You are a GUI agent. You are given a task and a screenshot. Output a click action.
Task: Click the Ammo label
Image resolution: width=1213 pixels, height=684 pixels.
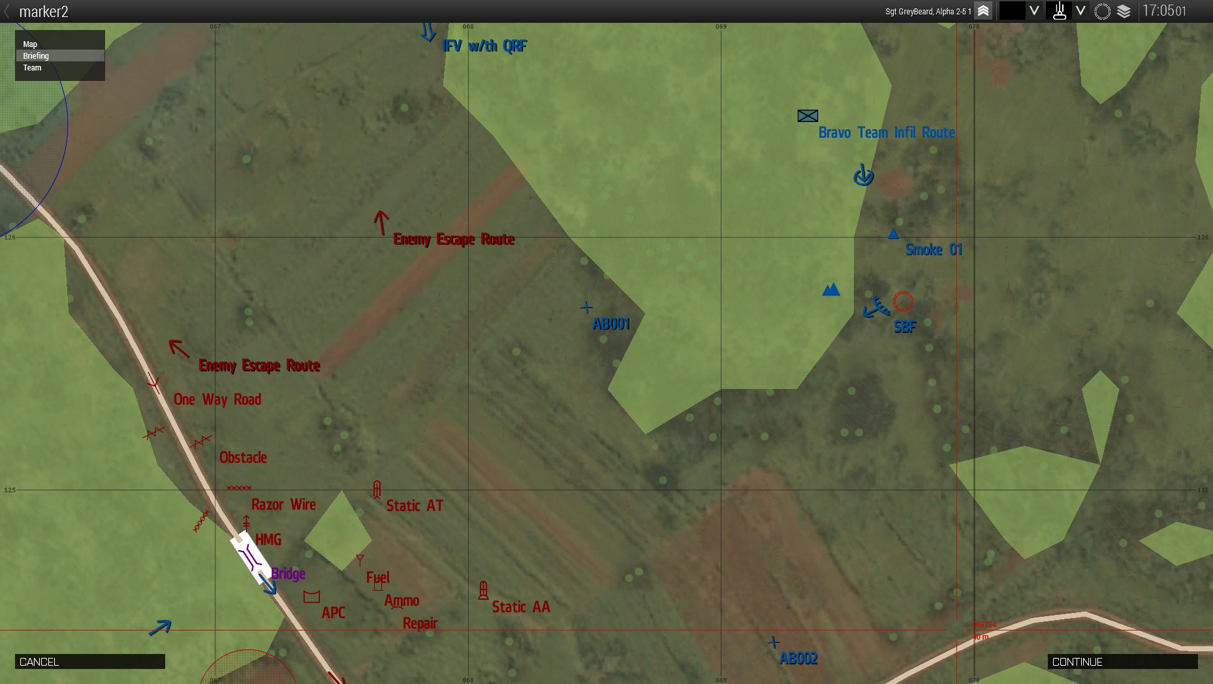coord(402,600)
